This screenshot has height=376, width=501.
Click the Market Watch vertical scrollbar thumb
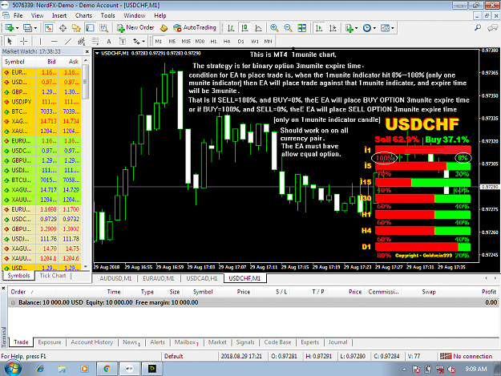point(85,82)
